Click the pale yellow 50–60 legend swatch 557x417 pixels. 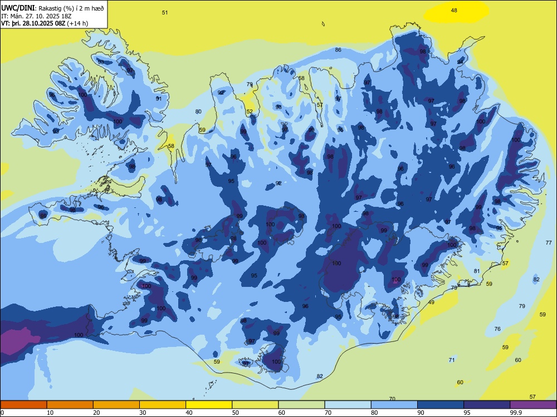click(255, 405)
